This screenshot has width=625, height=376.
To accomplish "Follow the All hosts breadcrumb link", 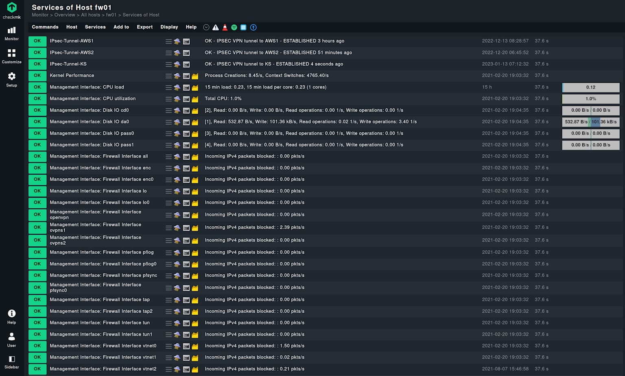I will point(90,15).
